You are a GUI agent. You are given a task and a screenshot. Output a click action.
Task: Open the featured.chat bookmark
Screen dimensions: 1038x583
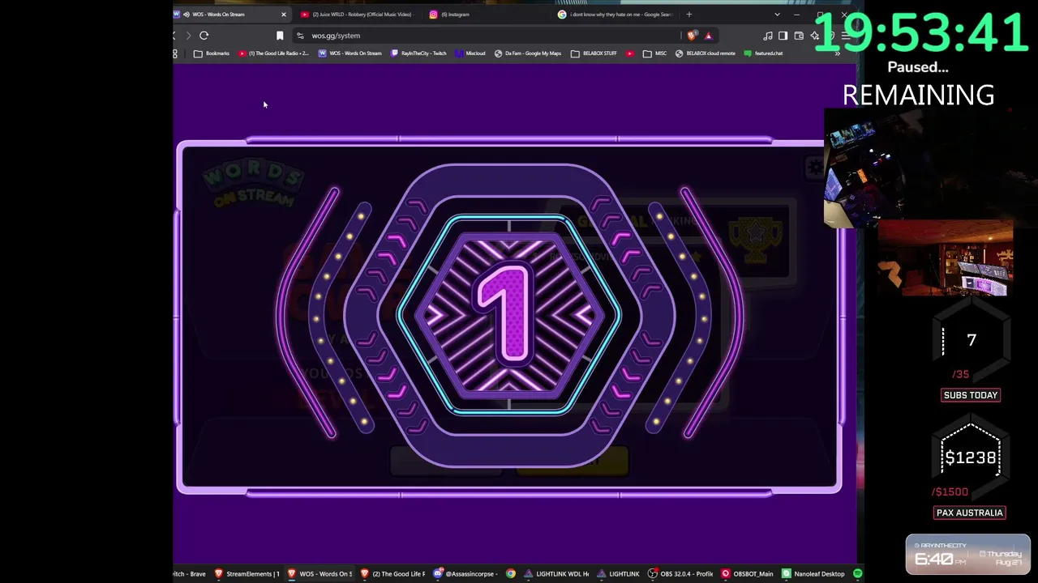pyautogui.click(x=764, y=53)
